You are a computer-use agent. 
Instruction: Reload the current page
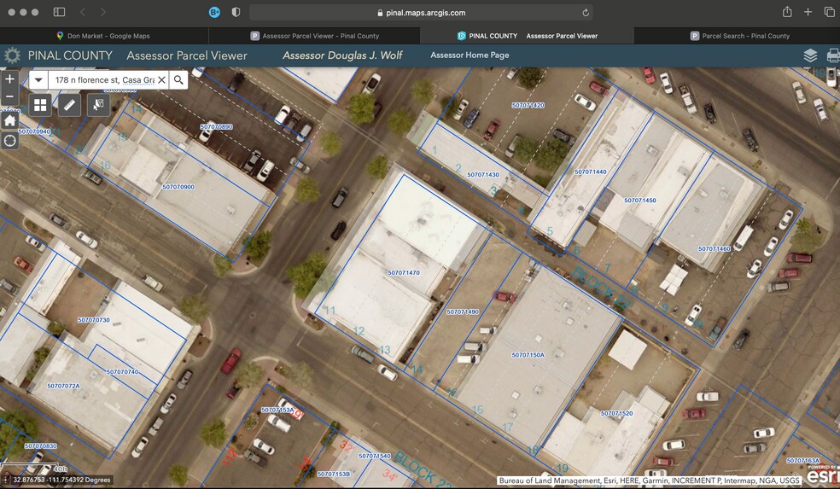click(x=586, y=12)
